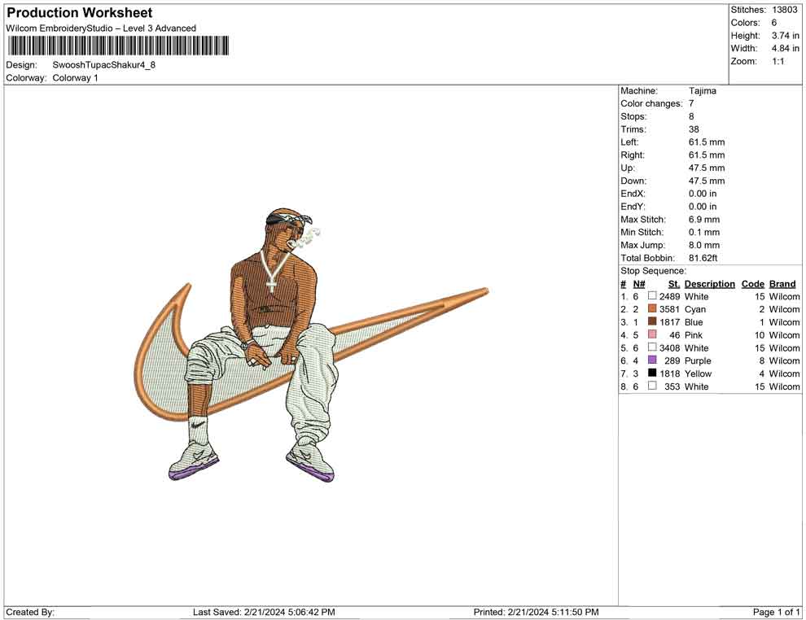Click the 'Brand' column header

coord(782,283)
